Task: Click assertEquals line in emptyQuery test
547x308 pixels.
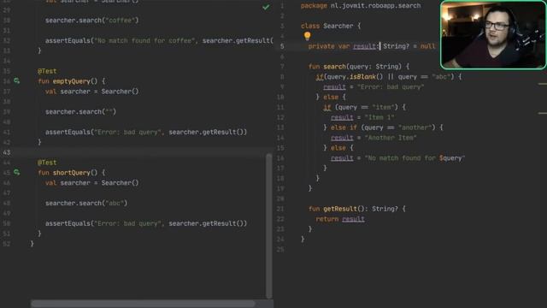Action: [146, 132]
